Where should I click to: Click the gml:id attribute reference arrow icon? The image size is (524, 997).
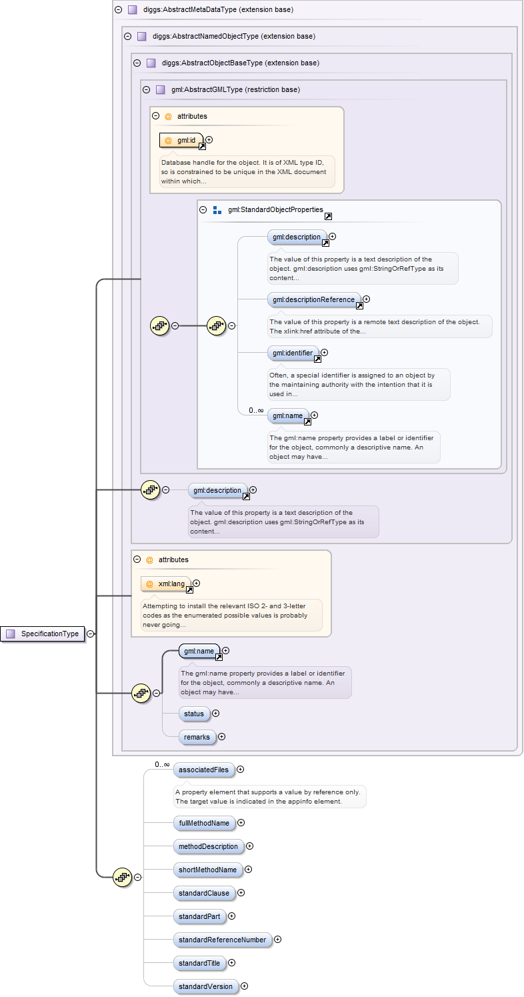click(x=201, y=146)
